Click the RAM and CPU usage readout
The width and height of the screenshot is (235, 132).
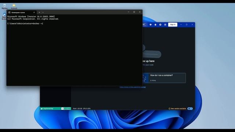click(82, 109)
